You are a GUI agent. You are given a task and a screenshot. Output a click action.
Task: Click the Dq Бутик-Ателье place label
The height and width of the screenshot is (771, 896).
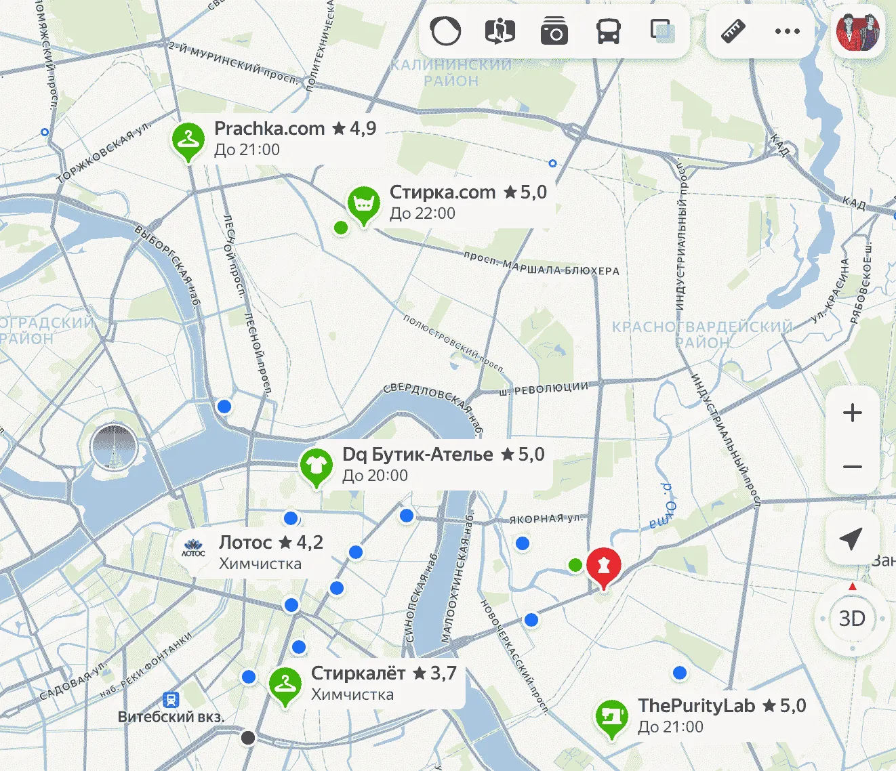tap(418, 455)
